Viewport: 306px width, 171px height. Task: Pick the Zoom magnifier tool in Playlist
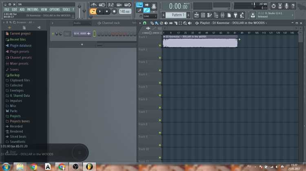pyautogui.click(x=185, y=23)
